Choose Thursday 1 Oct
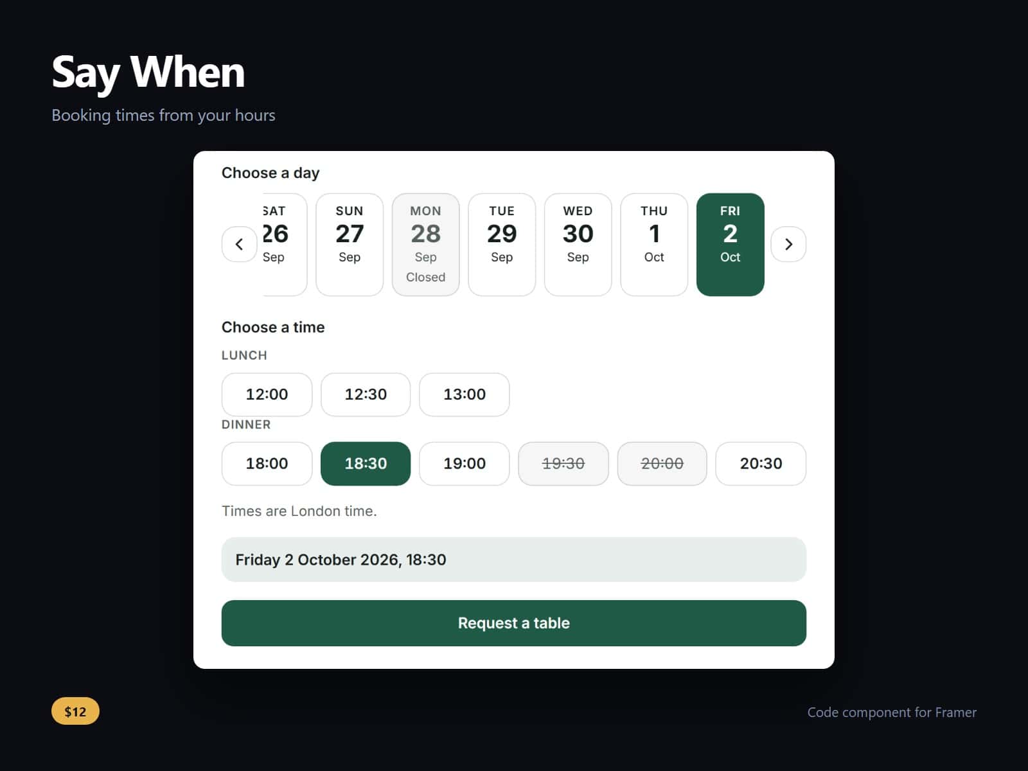The width and height of the screenshot is (1028, 771). point(654,245)
